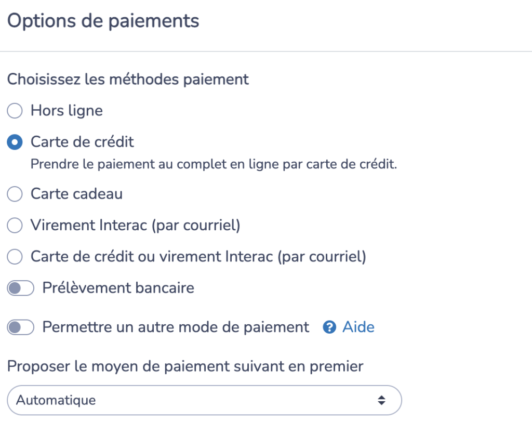
Task: Pick the Virement Interac (par courriel) radio button
Action: (x=15, y=226)
